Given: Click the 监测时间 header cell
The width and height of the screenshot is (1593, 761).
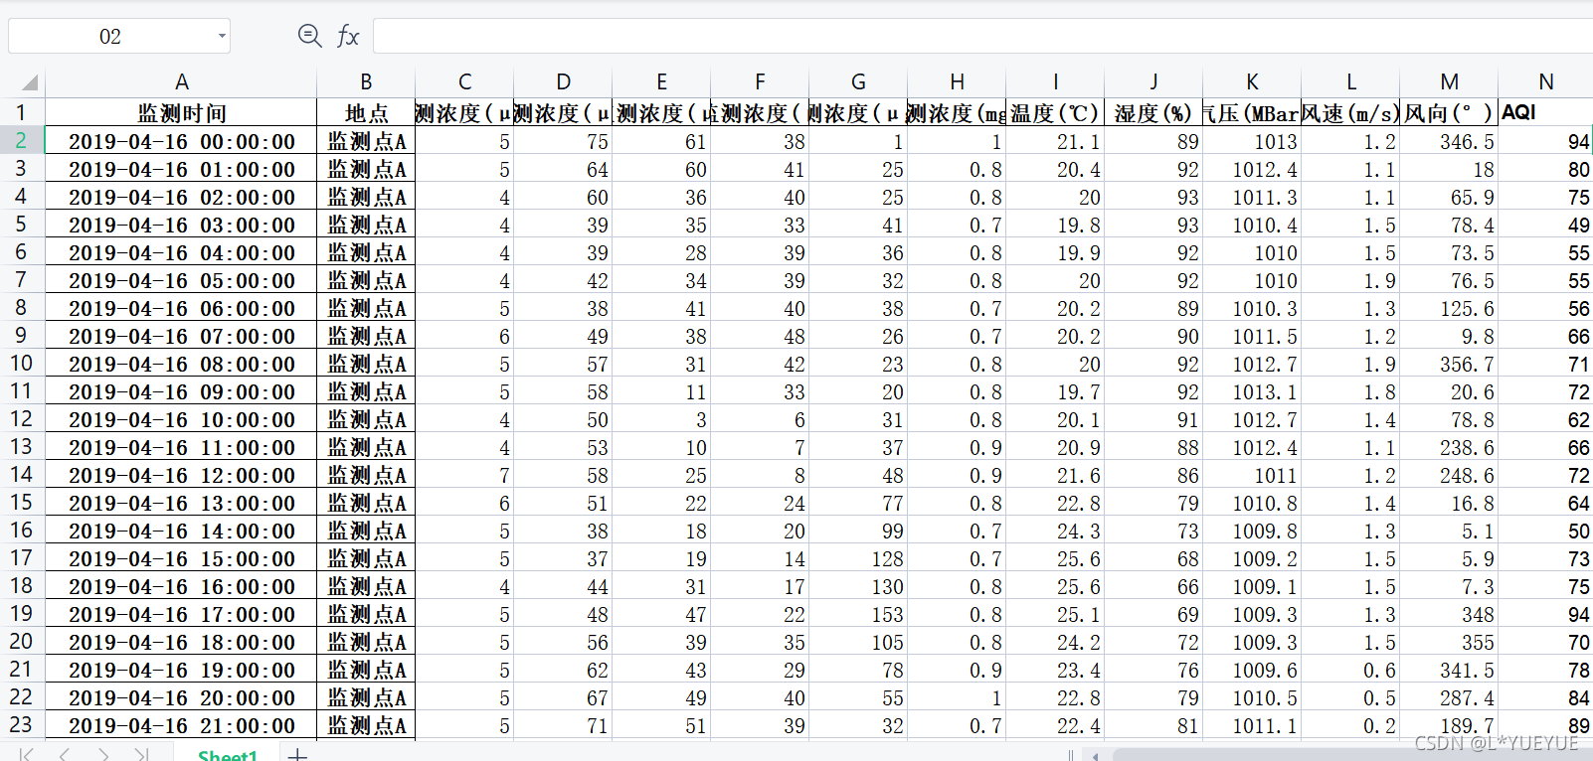Looking at the screenshot, I should [x=181, y=113].
